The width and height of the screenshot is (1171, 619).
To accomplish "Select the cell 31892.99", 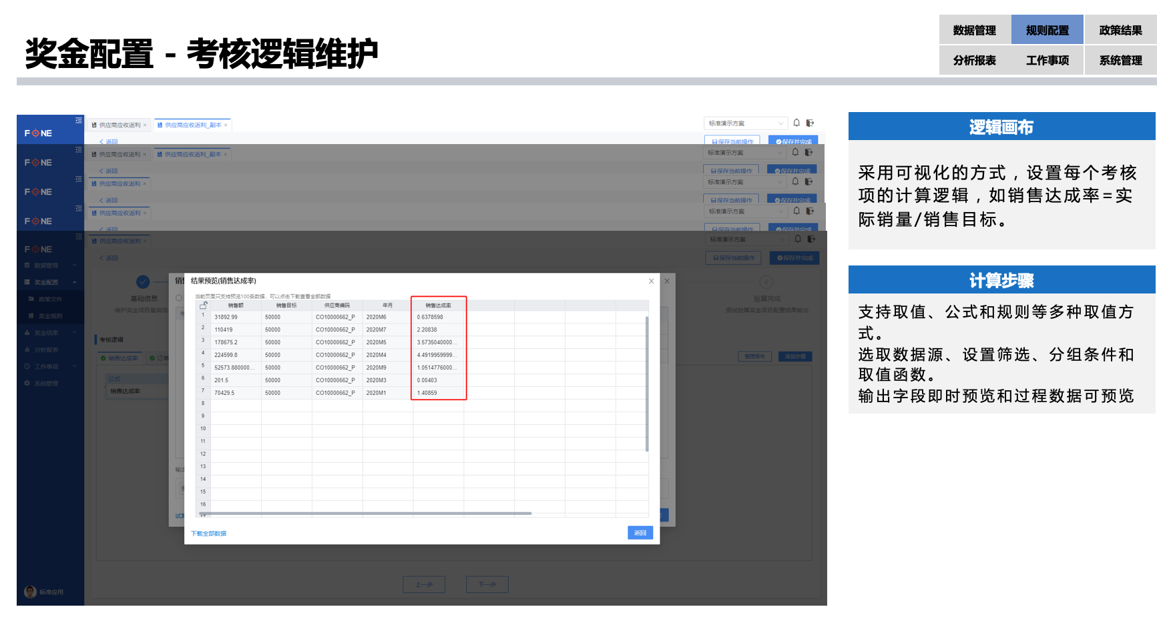I will point(236,318).
